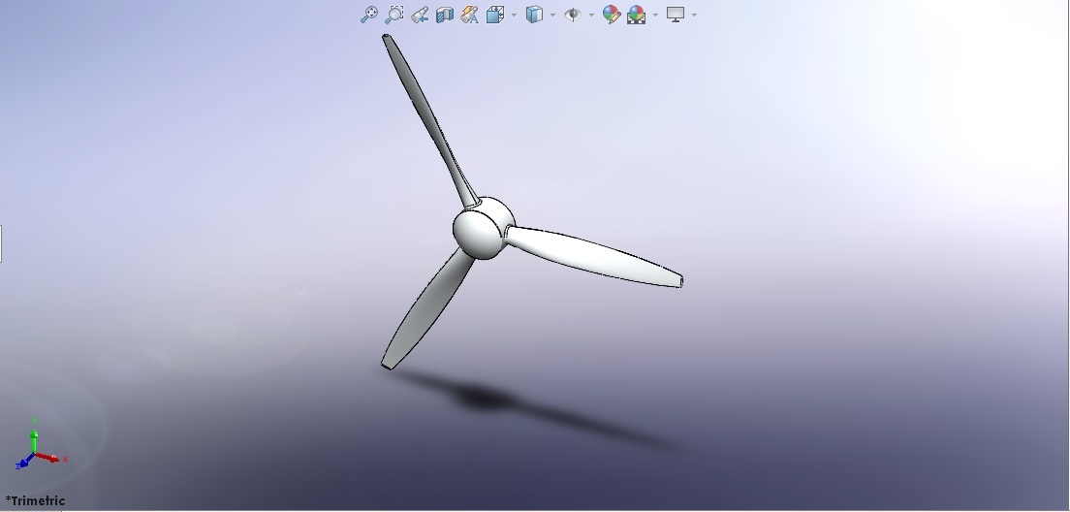Click the *Trimetric view label

35,500
